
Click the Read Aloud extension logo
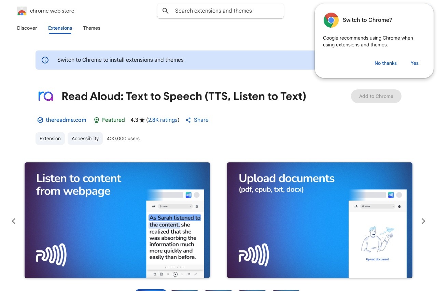pyautogui.click(x=46, y=96)
